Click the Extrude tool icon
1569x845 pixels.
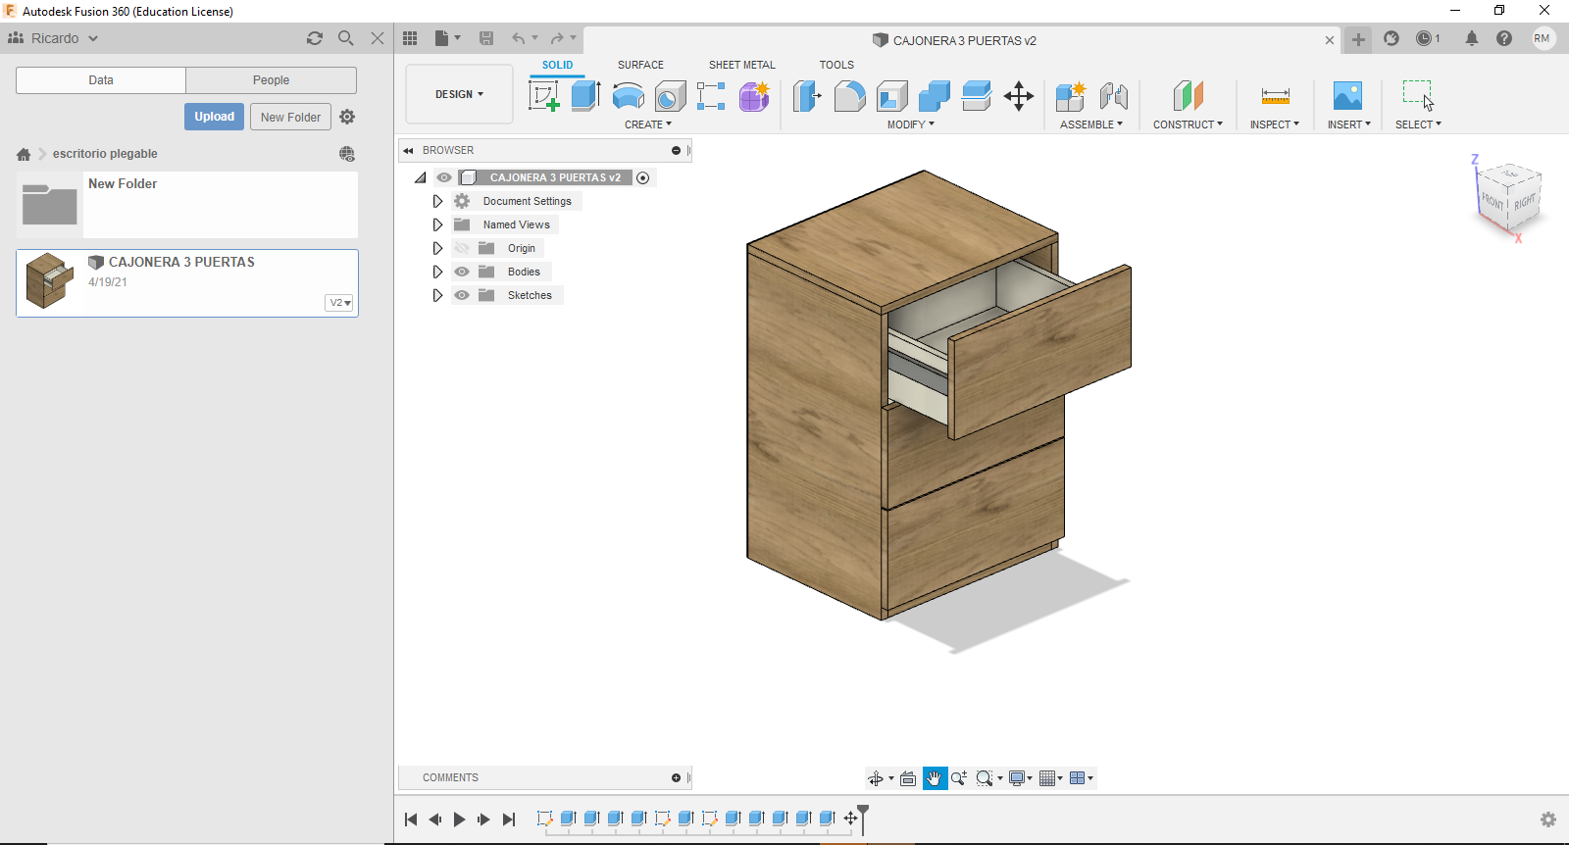[x=585, y=96]
